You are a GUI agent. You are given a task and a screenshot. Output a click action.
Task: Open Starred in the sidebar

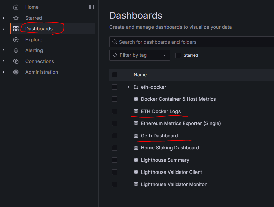(x=33, y=18)
